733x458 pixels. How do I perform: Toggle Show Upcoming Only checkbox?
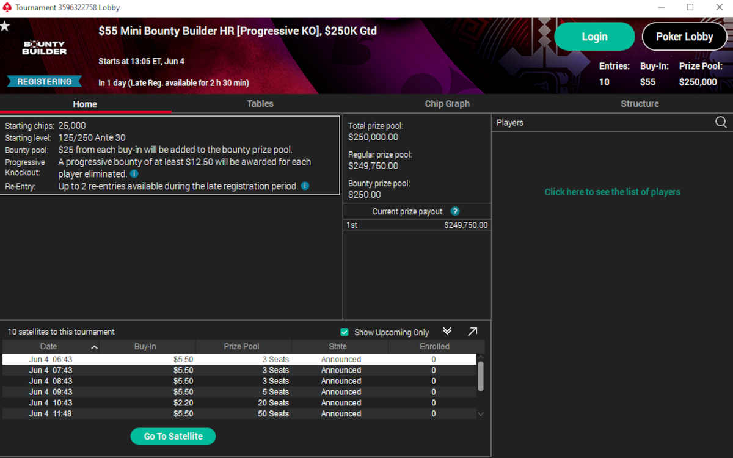tap(345, 332)
